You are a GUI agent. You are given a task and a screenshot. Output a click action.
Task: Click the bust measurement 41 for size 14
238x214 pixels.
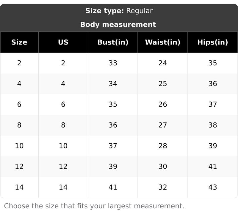pyautogui.click(x=113, y=187)
